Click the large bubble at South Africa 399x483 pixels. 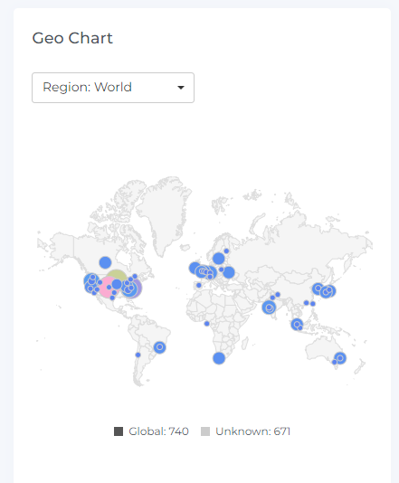(219, 358)
